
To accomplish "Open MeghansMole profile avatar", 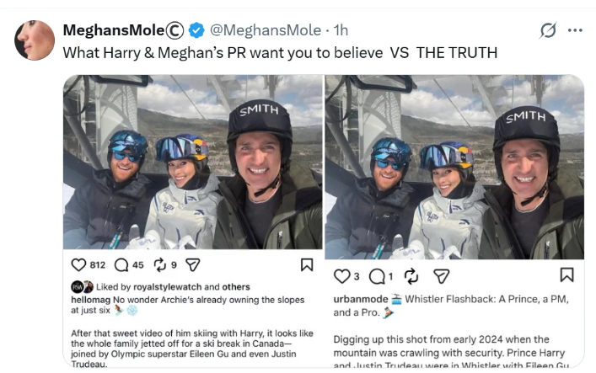I will tap(35, 40).
